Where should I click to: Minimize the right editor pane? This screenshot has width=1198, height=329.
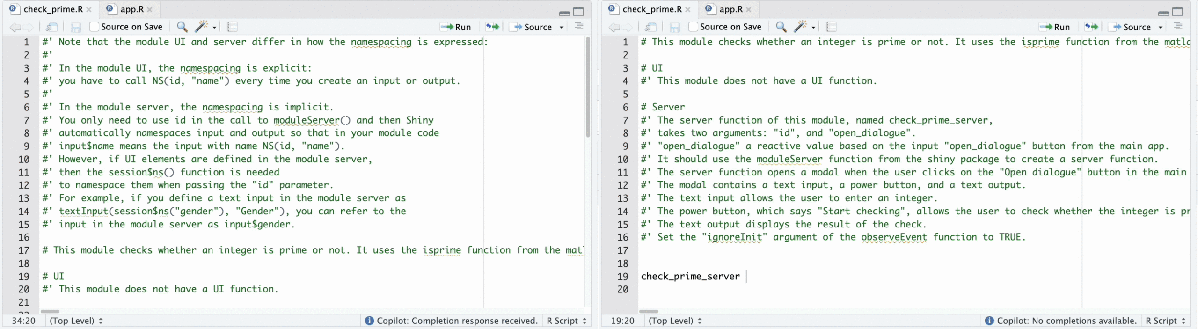1164,13
